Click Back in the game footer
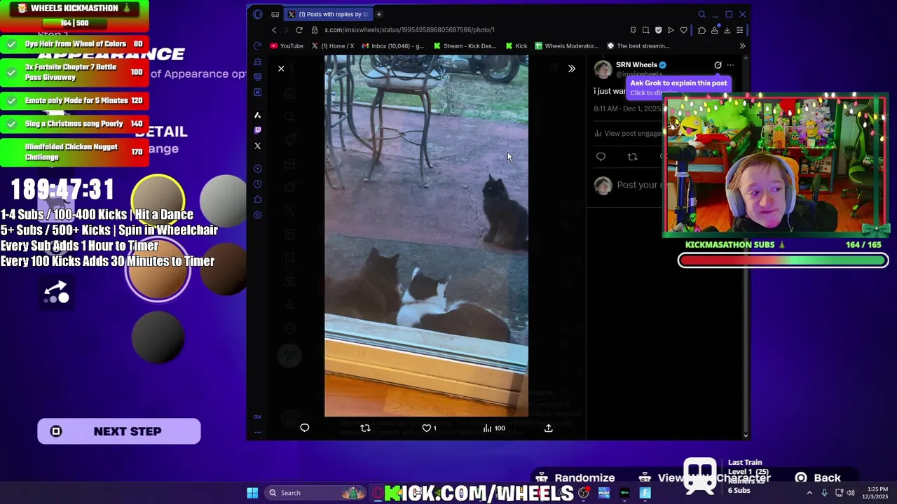This screenshot has width=897, height=504. (819, 478)
